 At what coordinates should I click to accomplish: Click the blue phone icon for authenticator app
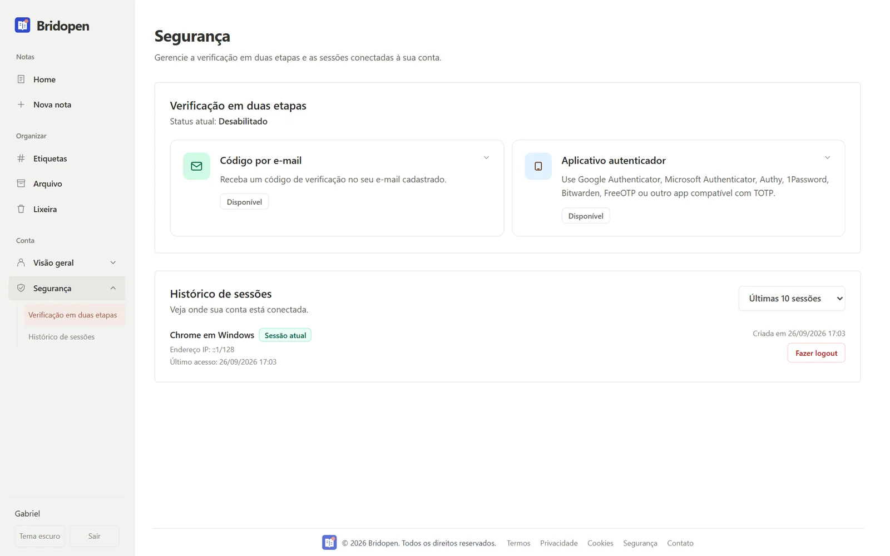coord(538,166)
